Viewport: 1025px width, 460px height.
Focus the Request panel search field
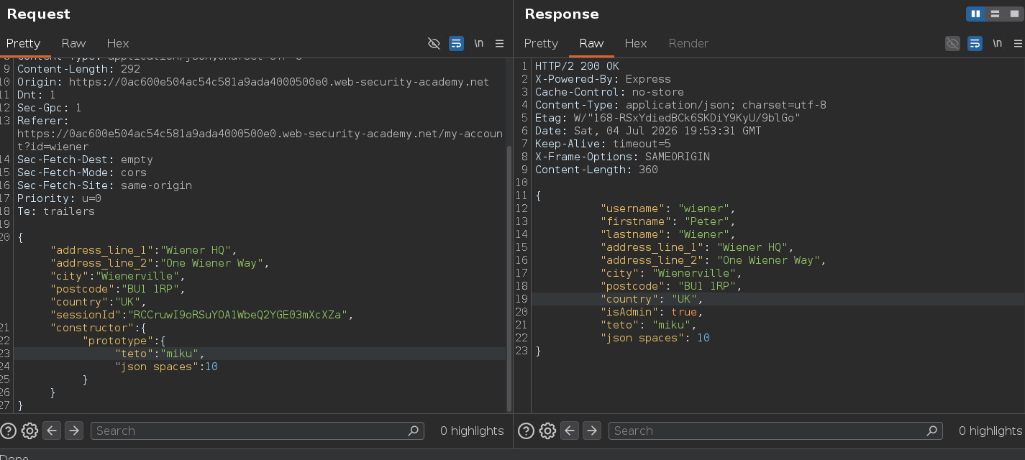[x=258, y=431]
